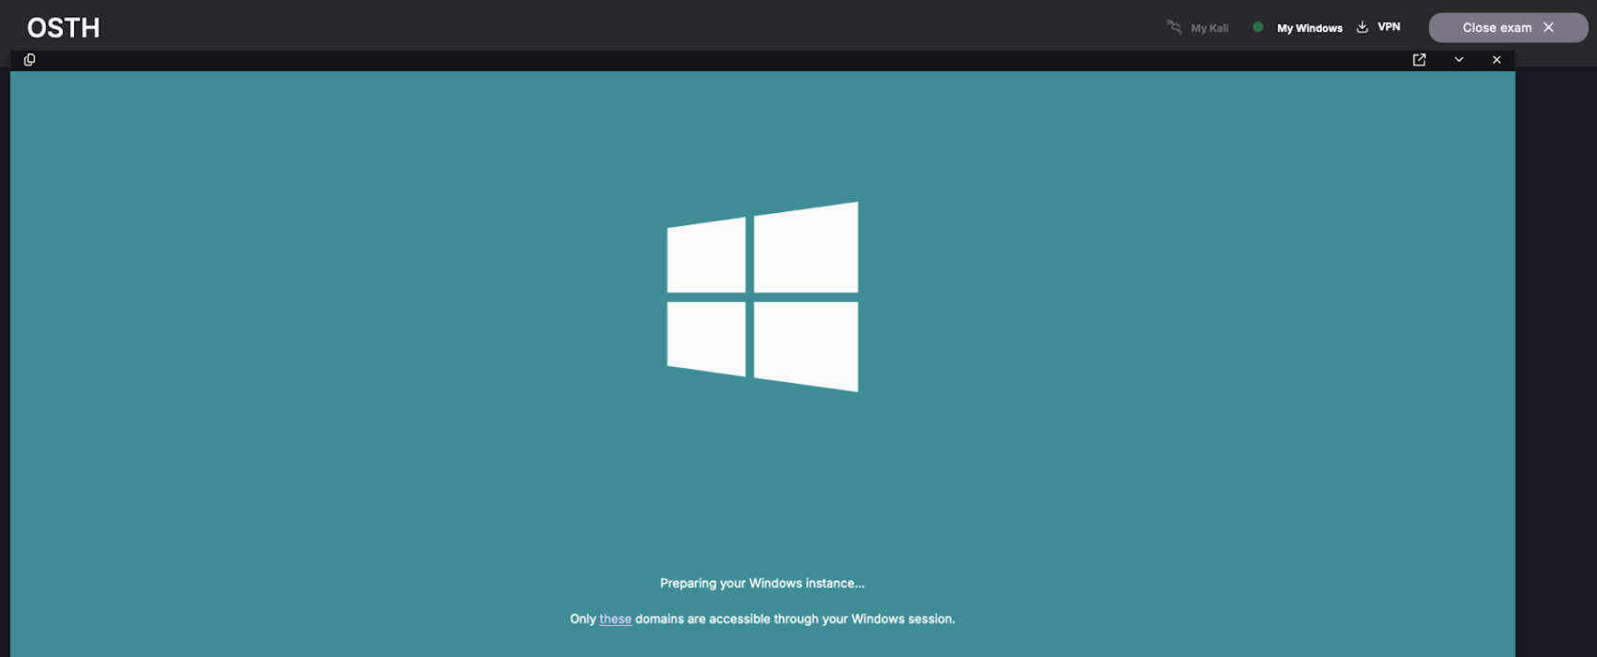Open the 'these' domains link

pyautogui.click(x=615, y=619)
